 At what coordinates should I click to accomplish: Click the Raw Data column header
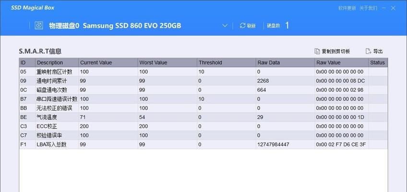[286, 62]
